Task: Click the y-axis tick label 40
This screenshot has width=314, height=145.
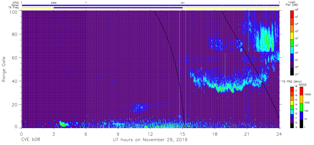Action: 15,81
